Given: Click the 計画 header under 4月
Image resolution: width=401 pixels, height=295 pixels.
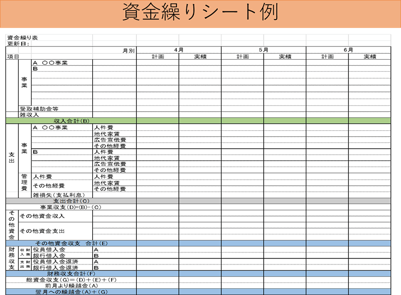Looking at the screenshot, I should pos(157,57).
